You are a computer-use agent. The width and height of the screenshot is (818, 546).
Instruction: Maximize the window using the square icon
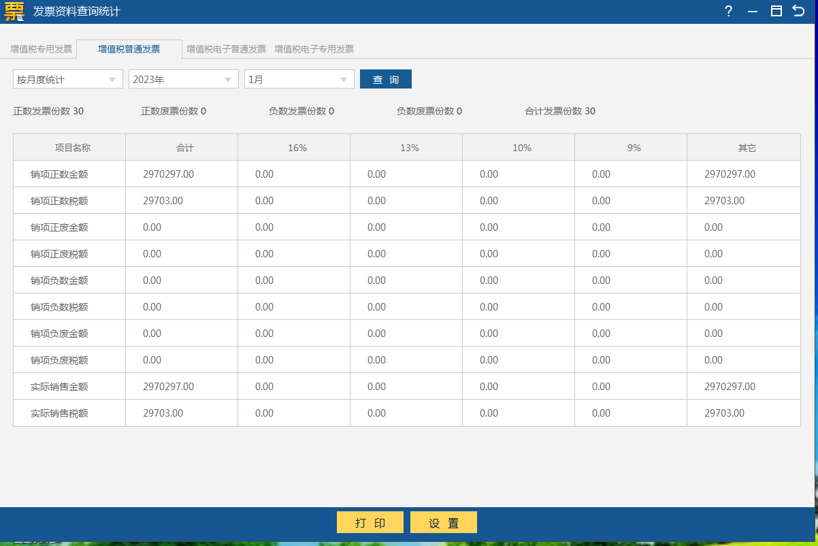click(776, 11)
